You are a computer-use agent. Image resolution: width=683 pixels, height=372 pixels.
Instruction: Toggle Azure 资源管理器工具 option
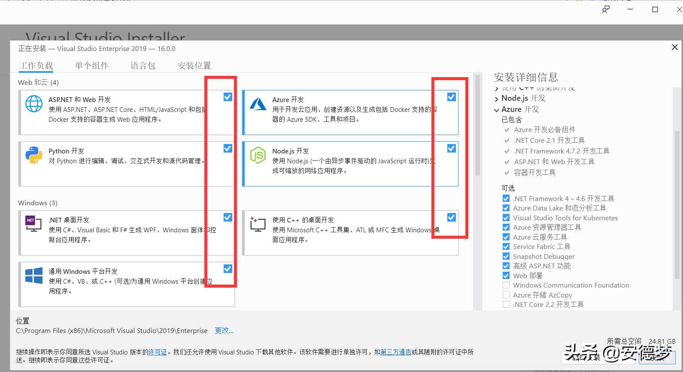pyautogui.click(x=506, y=227)
